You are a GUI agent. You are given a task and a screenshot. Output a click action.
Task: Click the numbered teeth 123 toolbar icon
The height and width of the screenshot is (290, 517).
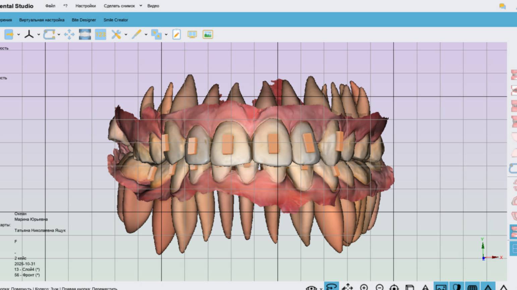click(x=100, y=34)
